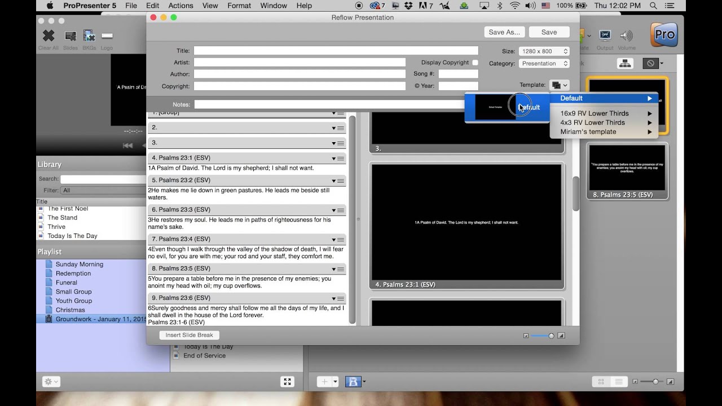Click the large thumbnail size icon in Reflow window
This screenshot has height=406, width=722.
pos(561,336)
